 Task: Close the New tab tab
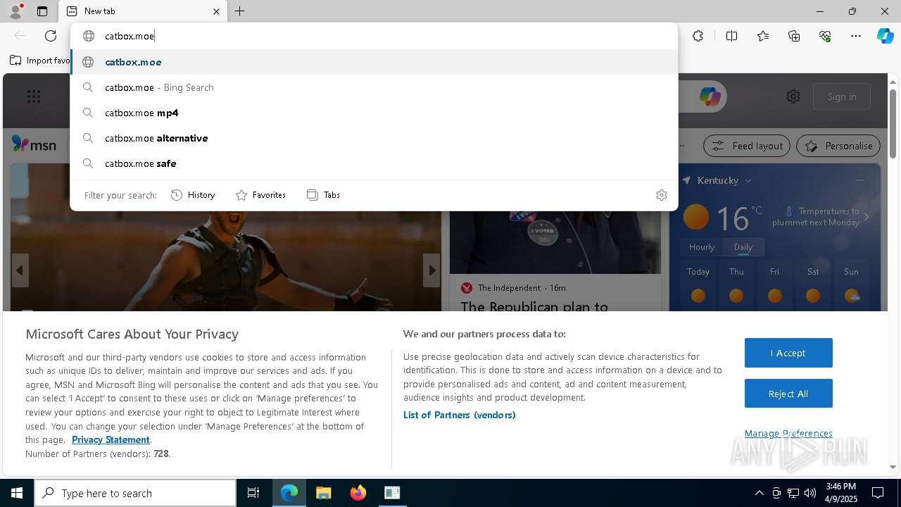pos(216,11)
